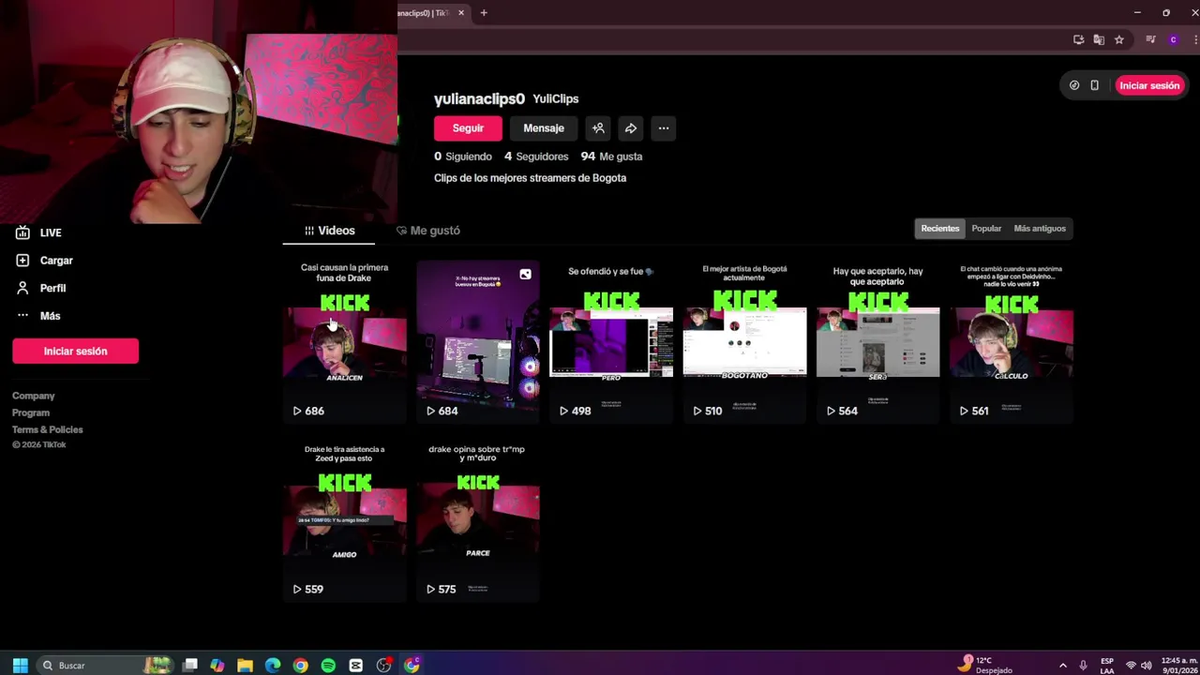Viewport: 1200px width, 675px height.
Task: Open the weather widget showing 12°C Despejado
Action: 984,665
